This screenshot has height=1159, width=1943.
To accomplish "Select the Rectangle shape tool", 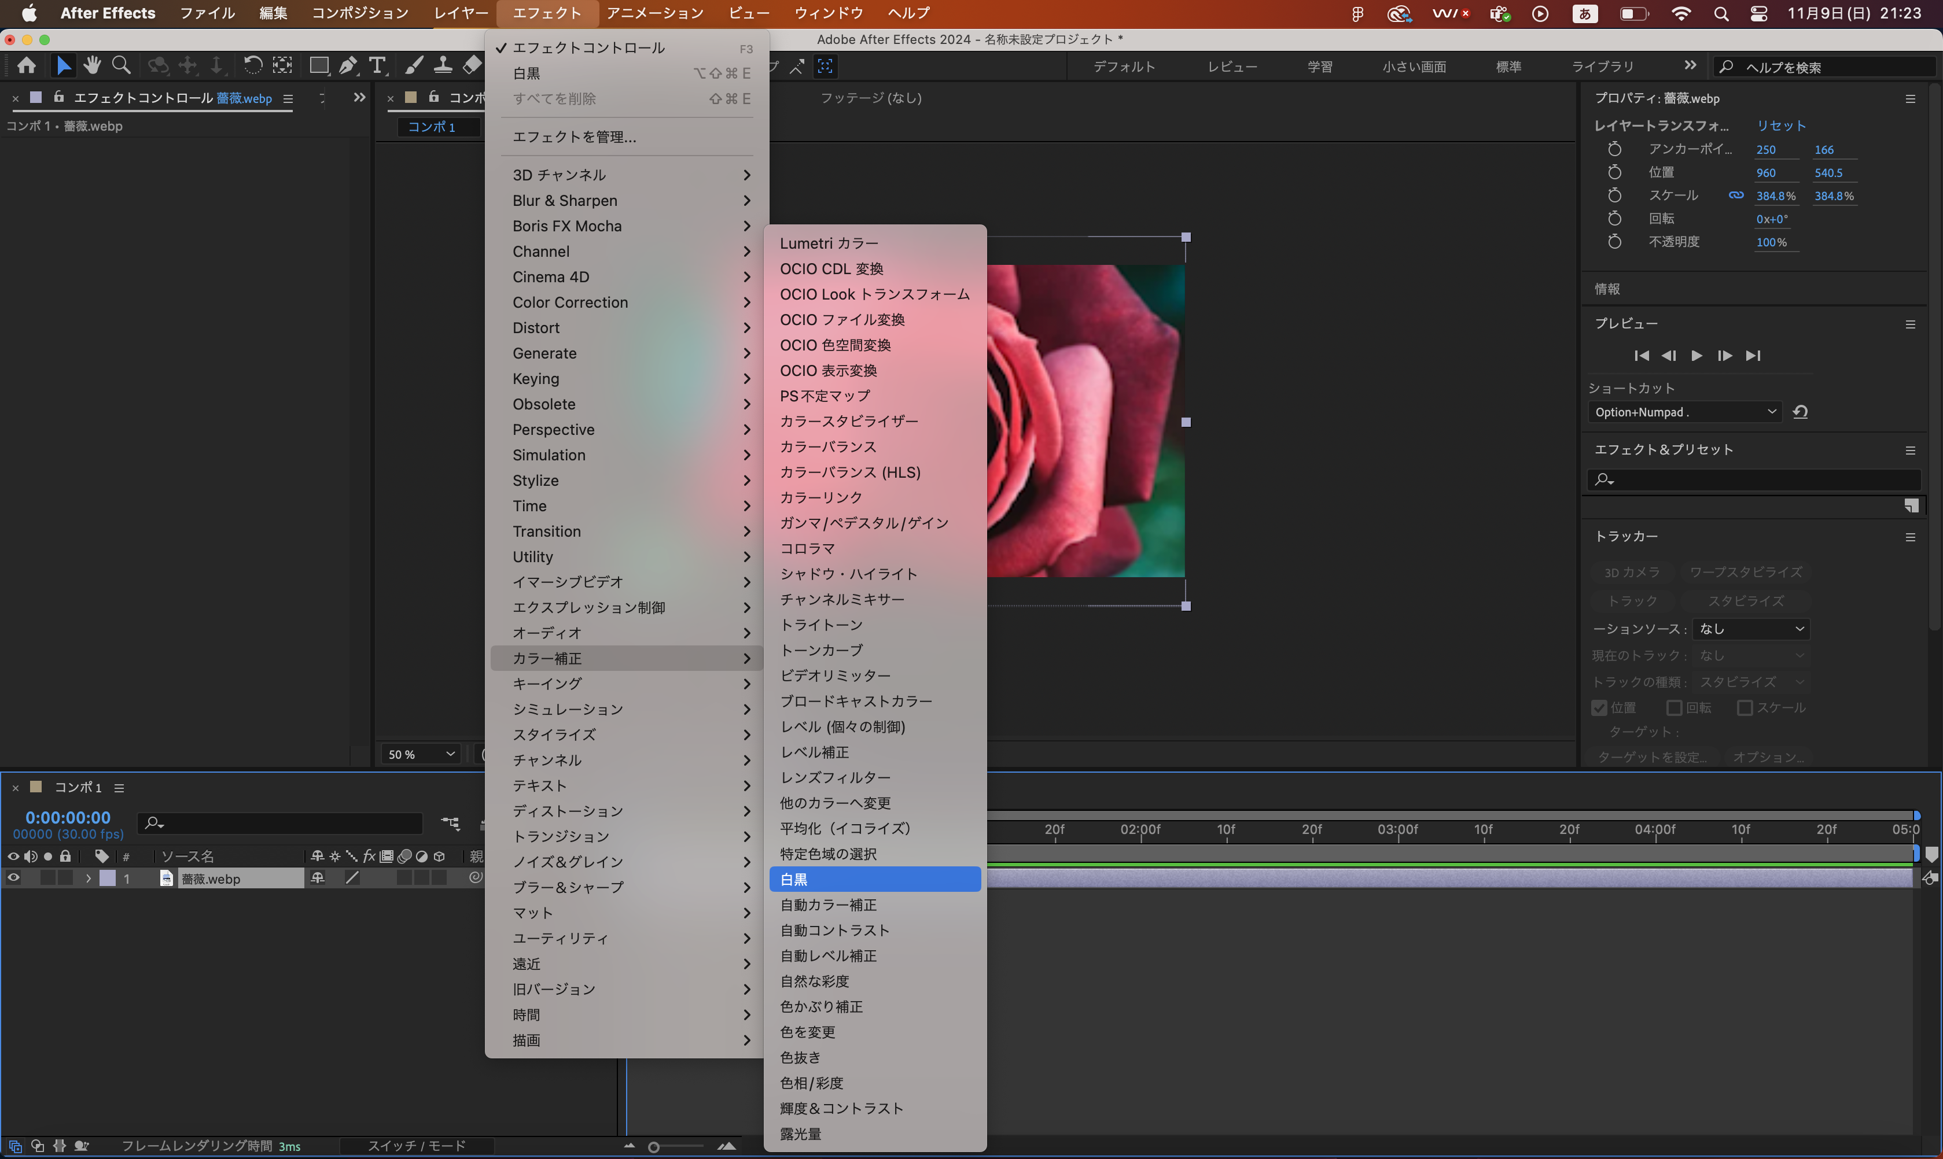I will (319, 65).
